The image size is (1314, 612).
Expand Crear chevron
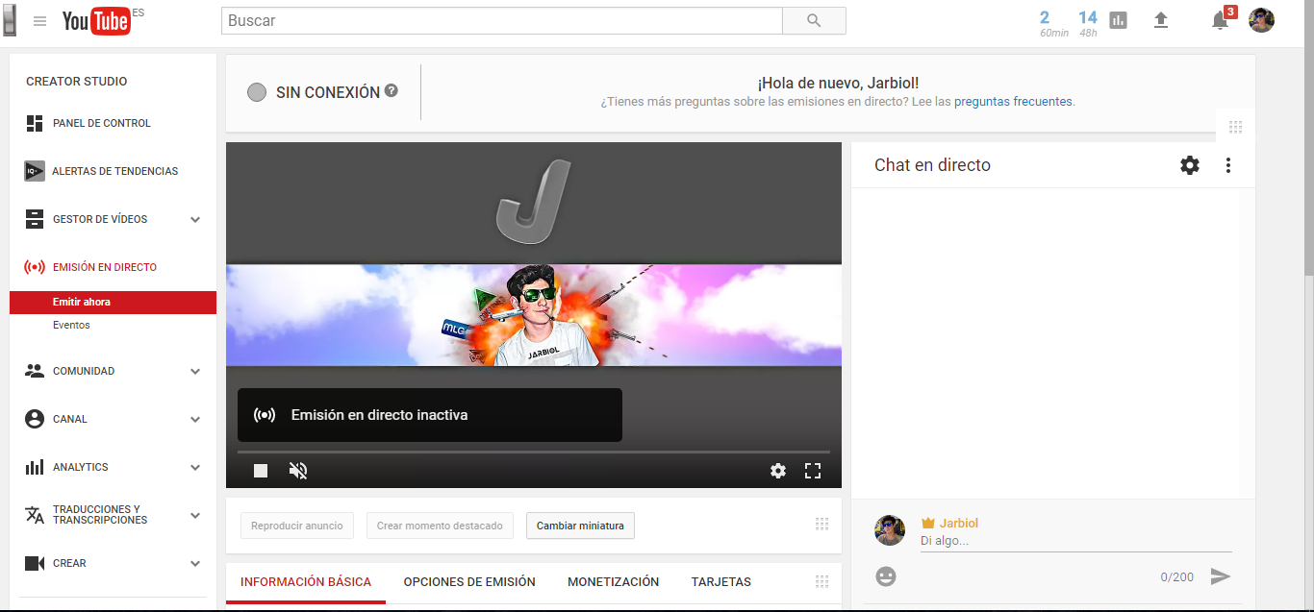pos(195,564)
